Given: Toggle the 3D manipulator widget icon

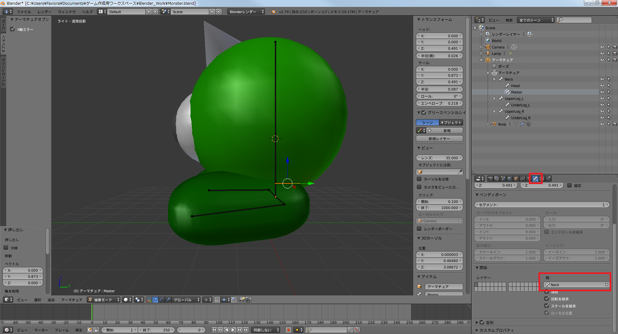Looking at the screenshot, I should click(149, 300).
